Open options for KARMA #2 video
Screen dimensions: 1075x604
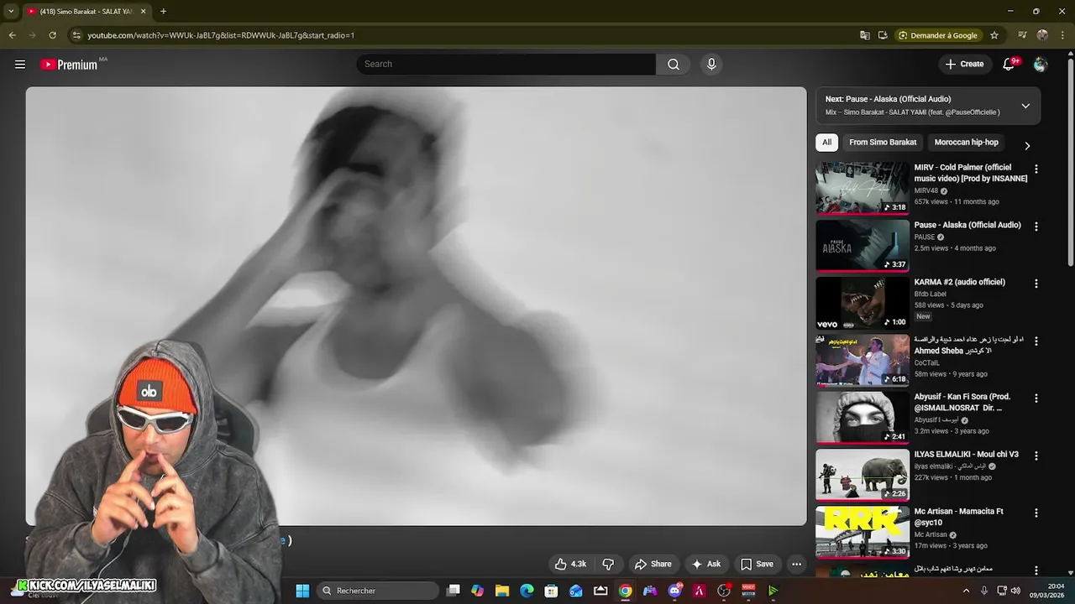(1036, 284)
